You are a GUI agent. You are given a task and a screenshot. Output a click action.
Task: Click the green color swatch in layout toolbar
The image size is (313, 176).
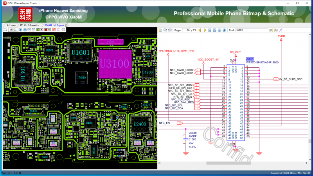(x=38, y=30)
